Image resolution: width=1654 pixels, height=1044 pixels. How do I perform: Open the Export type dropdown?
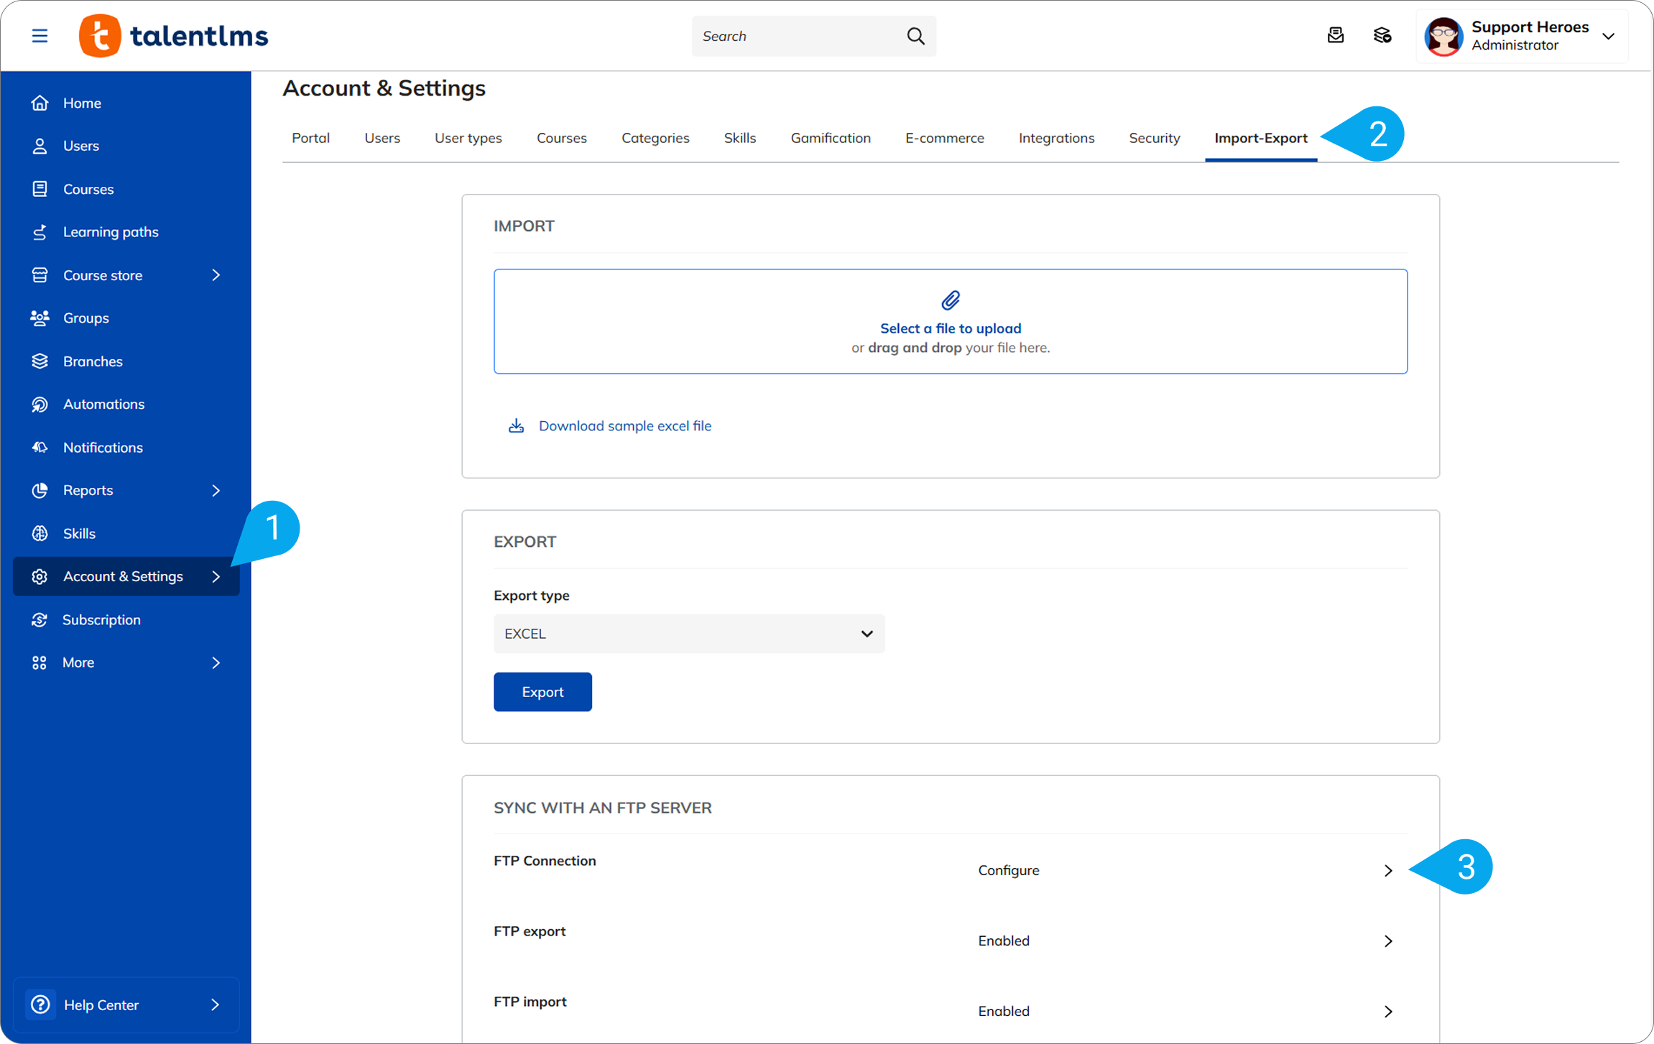[x=688, y=634]
